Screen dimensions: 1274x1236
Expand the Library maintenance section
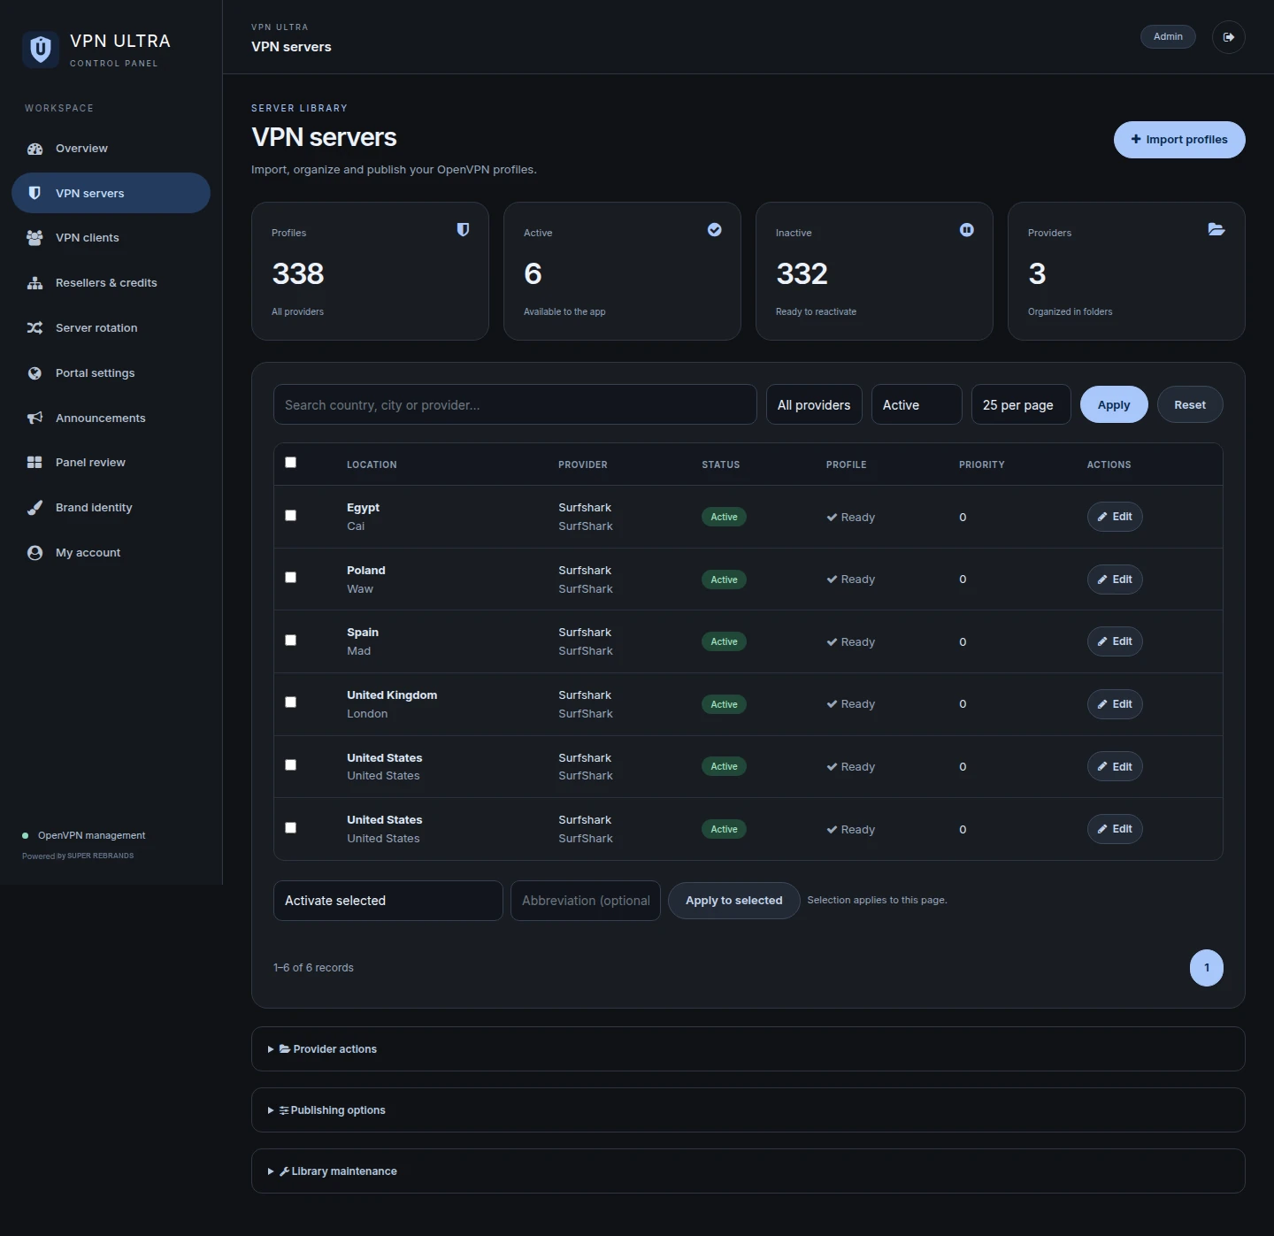pos(748,1171)
